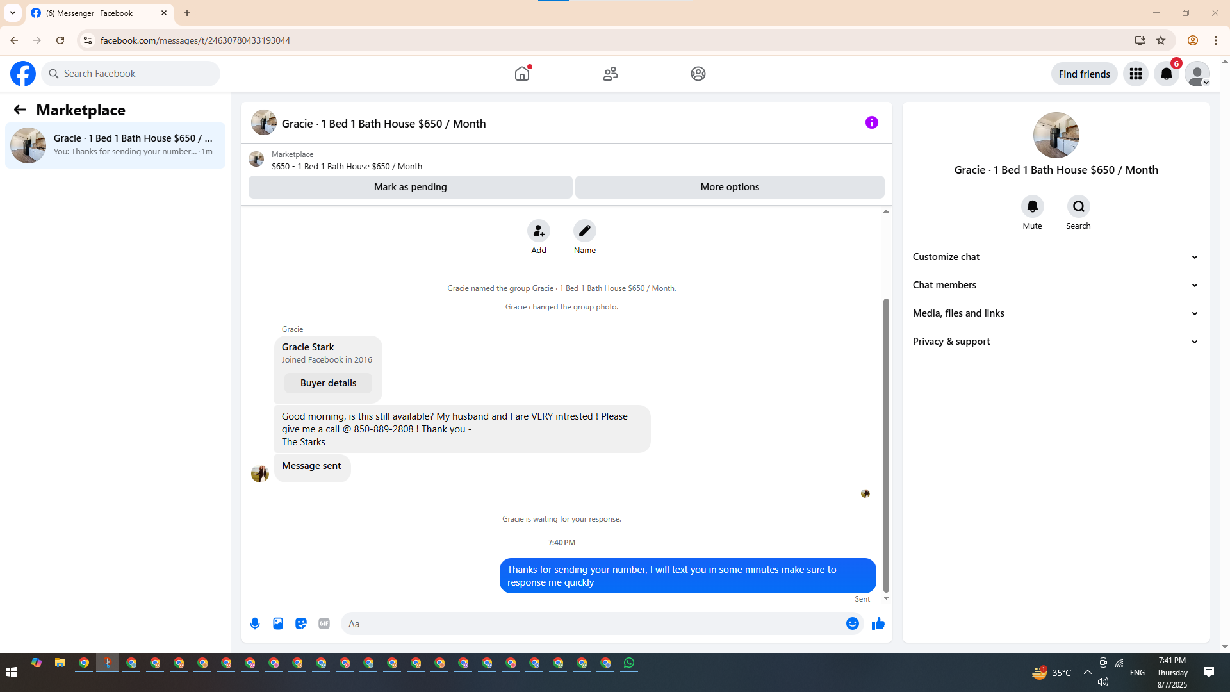Open the Facebook menu grid icon
The width and height of the screenshot is (1230, 692).
click(x=1136, y=74)
